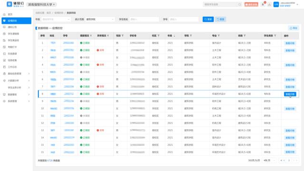Open the 首页 home icon in sidebar

(4, 14)
